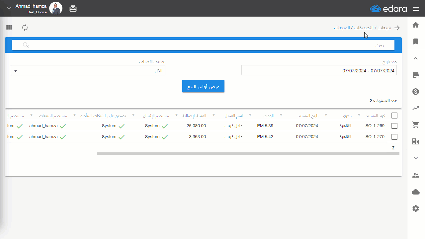Image resolution: width=425 pixels, height=239 pixels.
Task: Open the store sidebar icon
Action: [416, 75]
